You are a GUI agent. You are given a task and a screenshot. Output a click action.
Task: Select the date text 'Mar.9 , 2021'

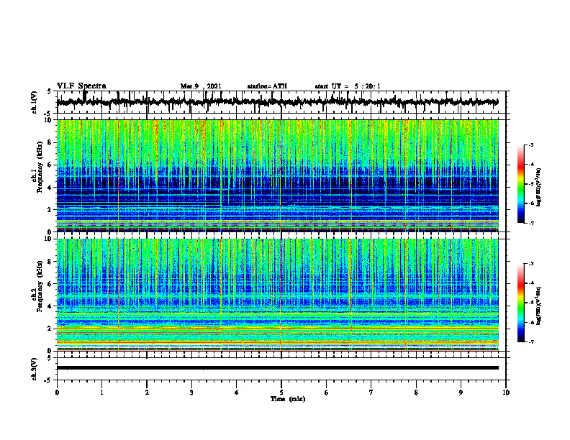point(201,86)
